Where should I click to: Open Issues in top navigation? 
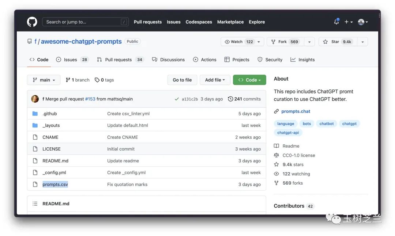point(174,22)
